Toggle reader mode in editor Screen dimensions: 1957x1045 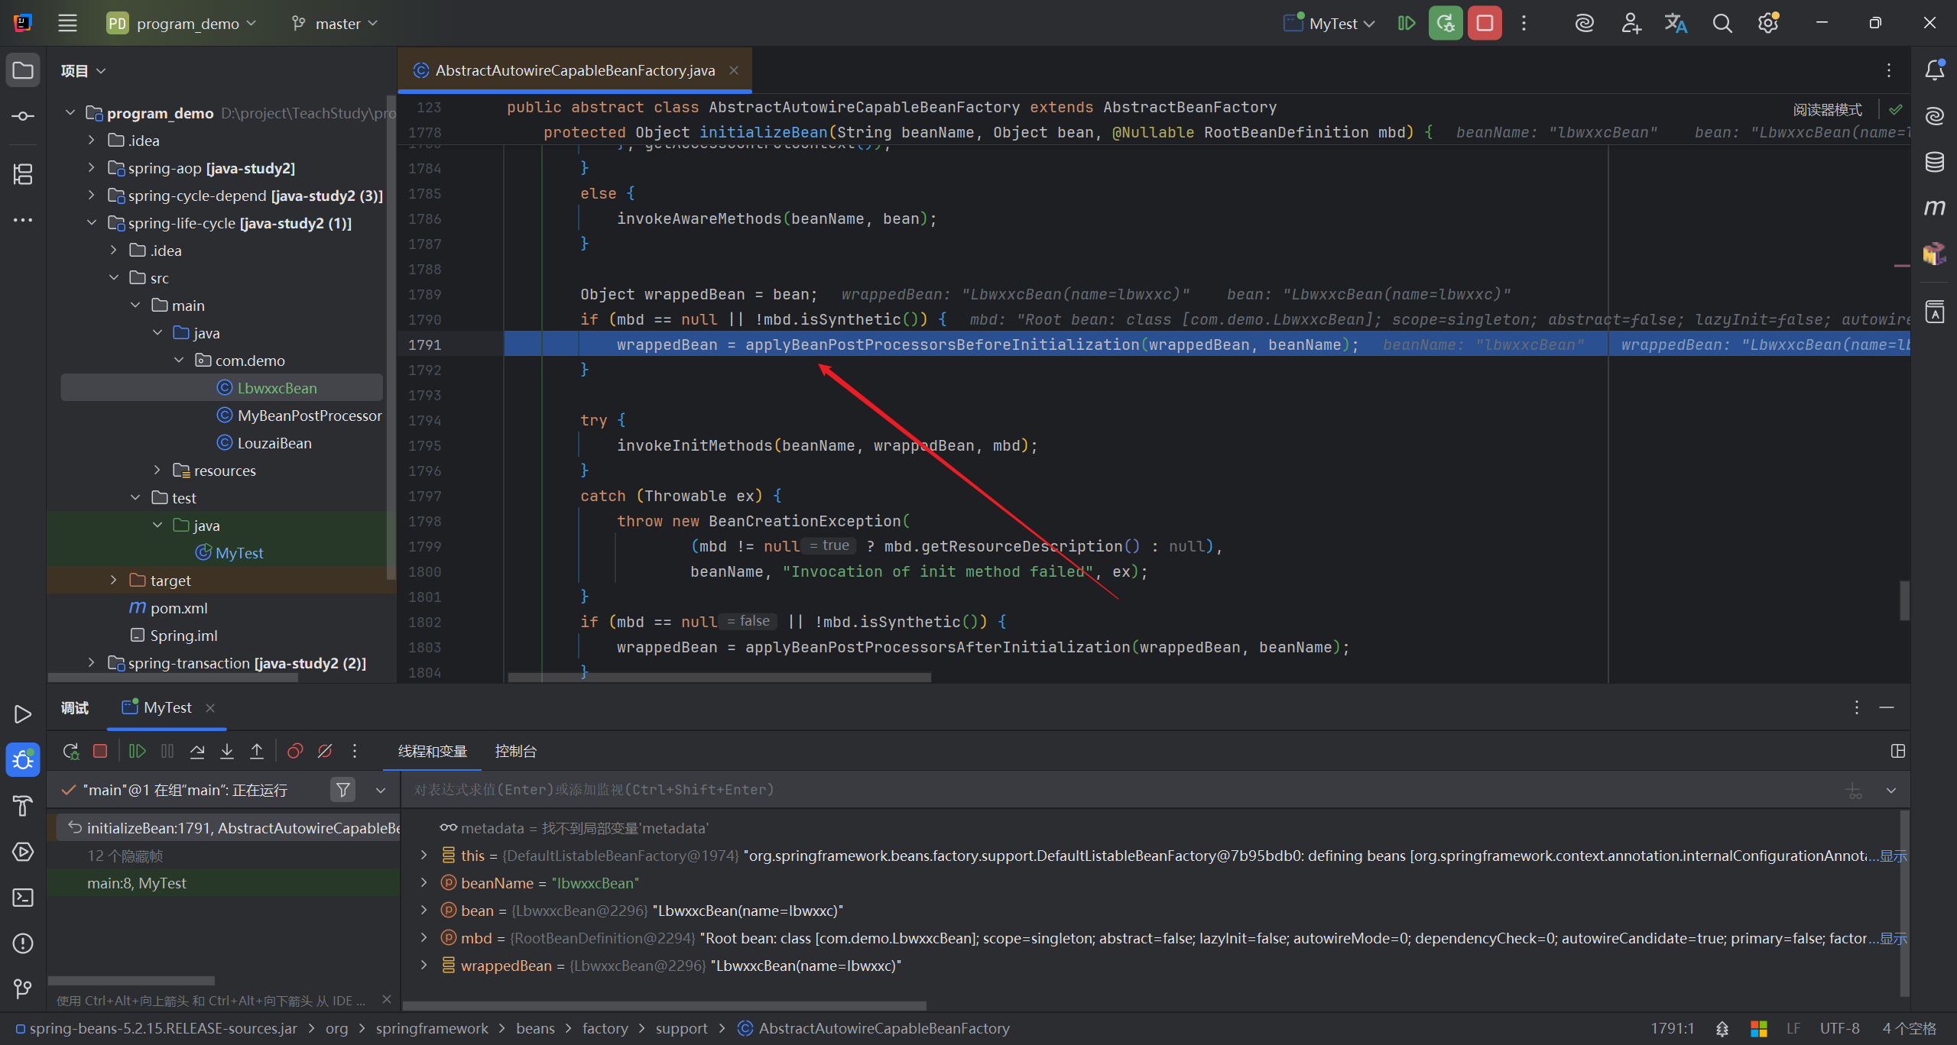point(1827,109)
